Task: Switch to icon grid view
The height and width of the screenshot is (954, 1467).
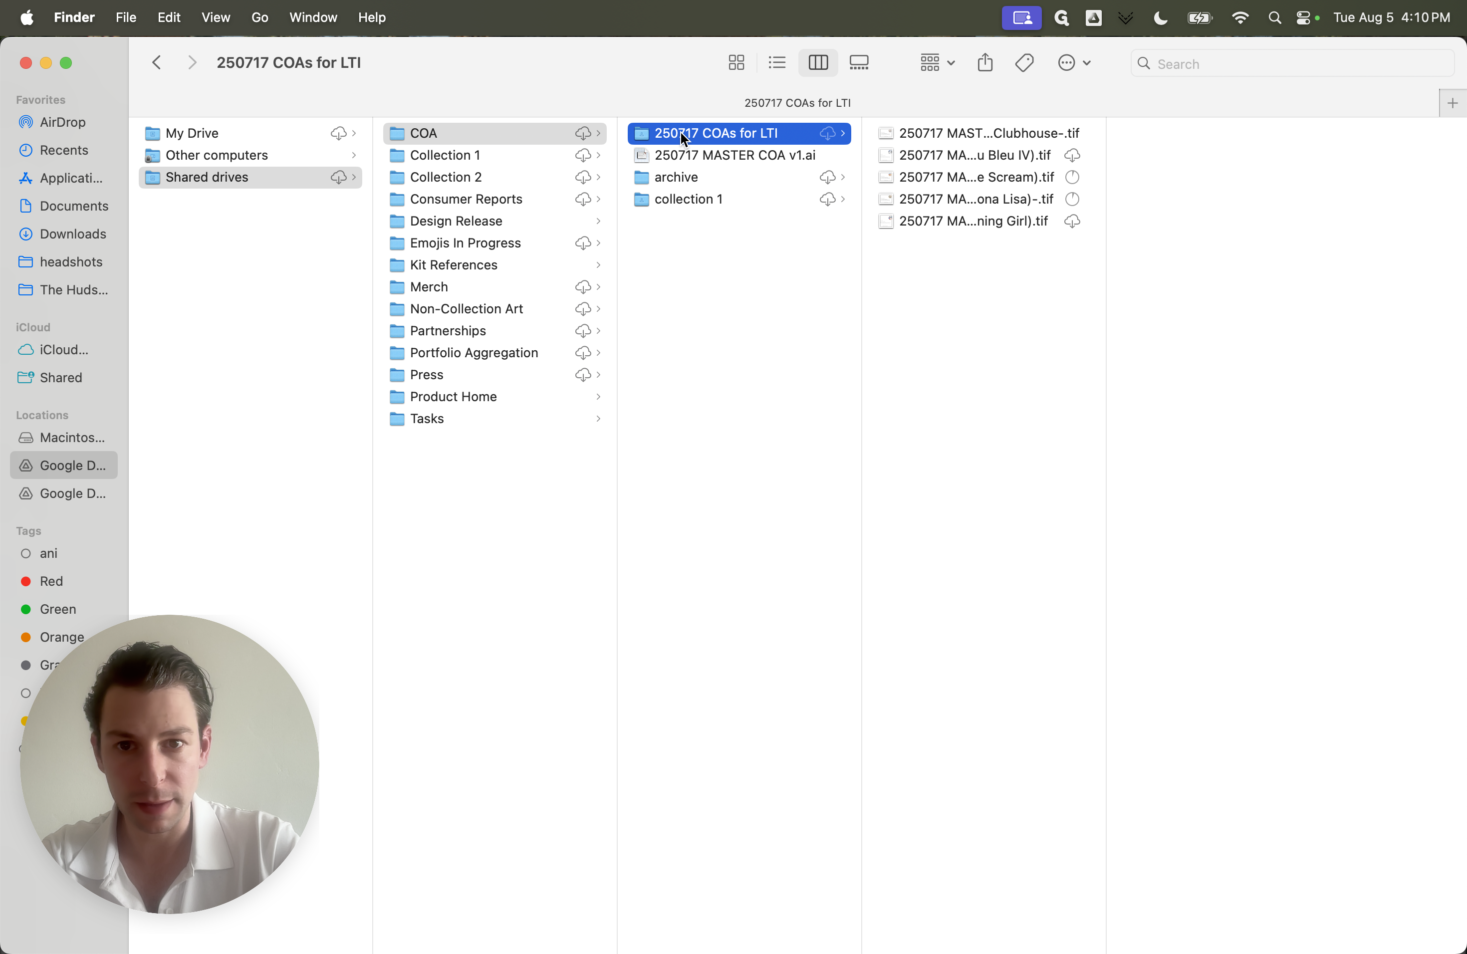Action: [x=736, y=63]
